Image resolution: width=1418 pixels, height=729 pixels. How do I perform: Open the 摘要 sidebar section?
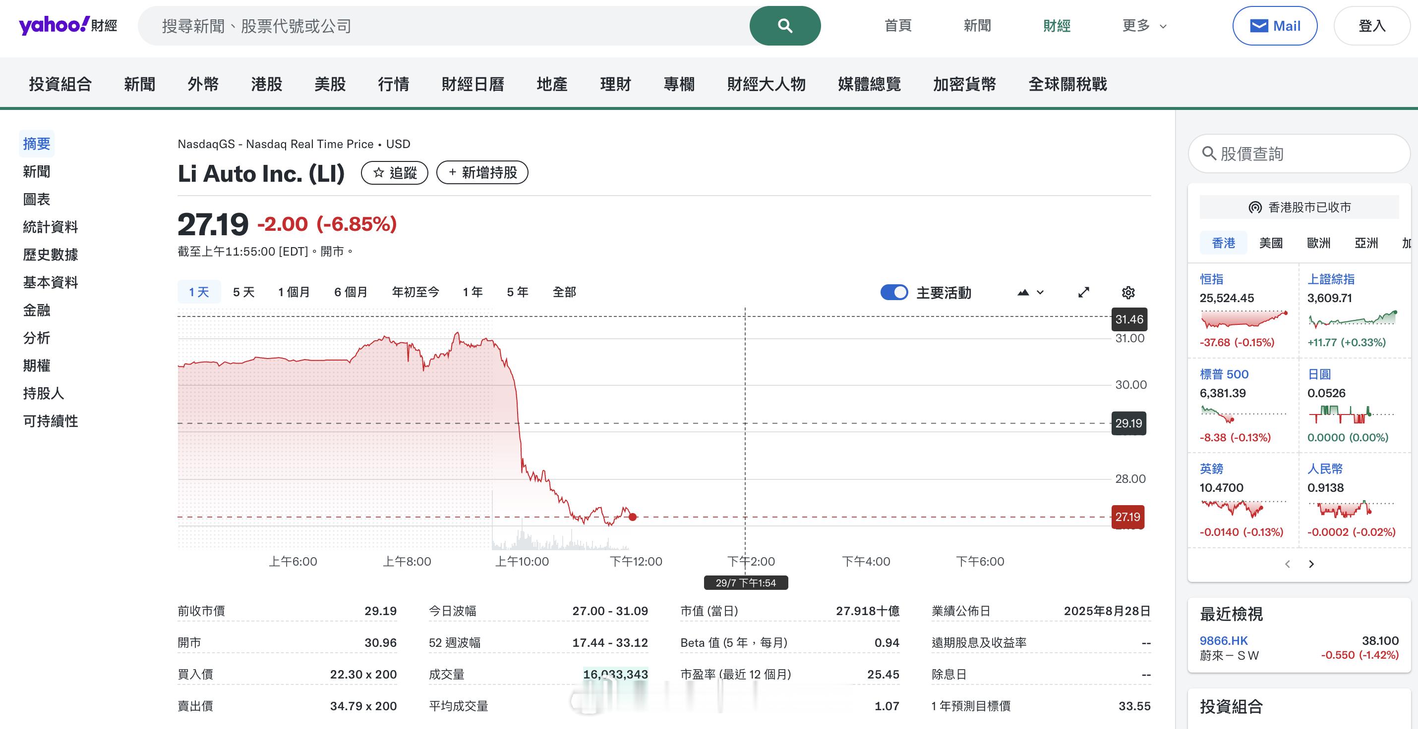36,144
